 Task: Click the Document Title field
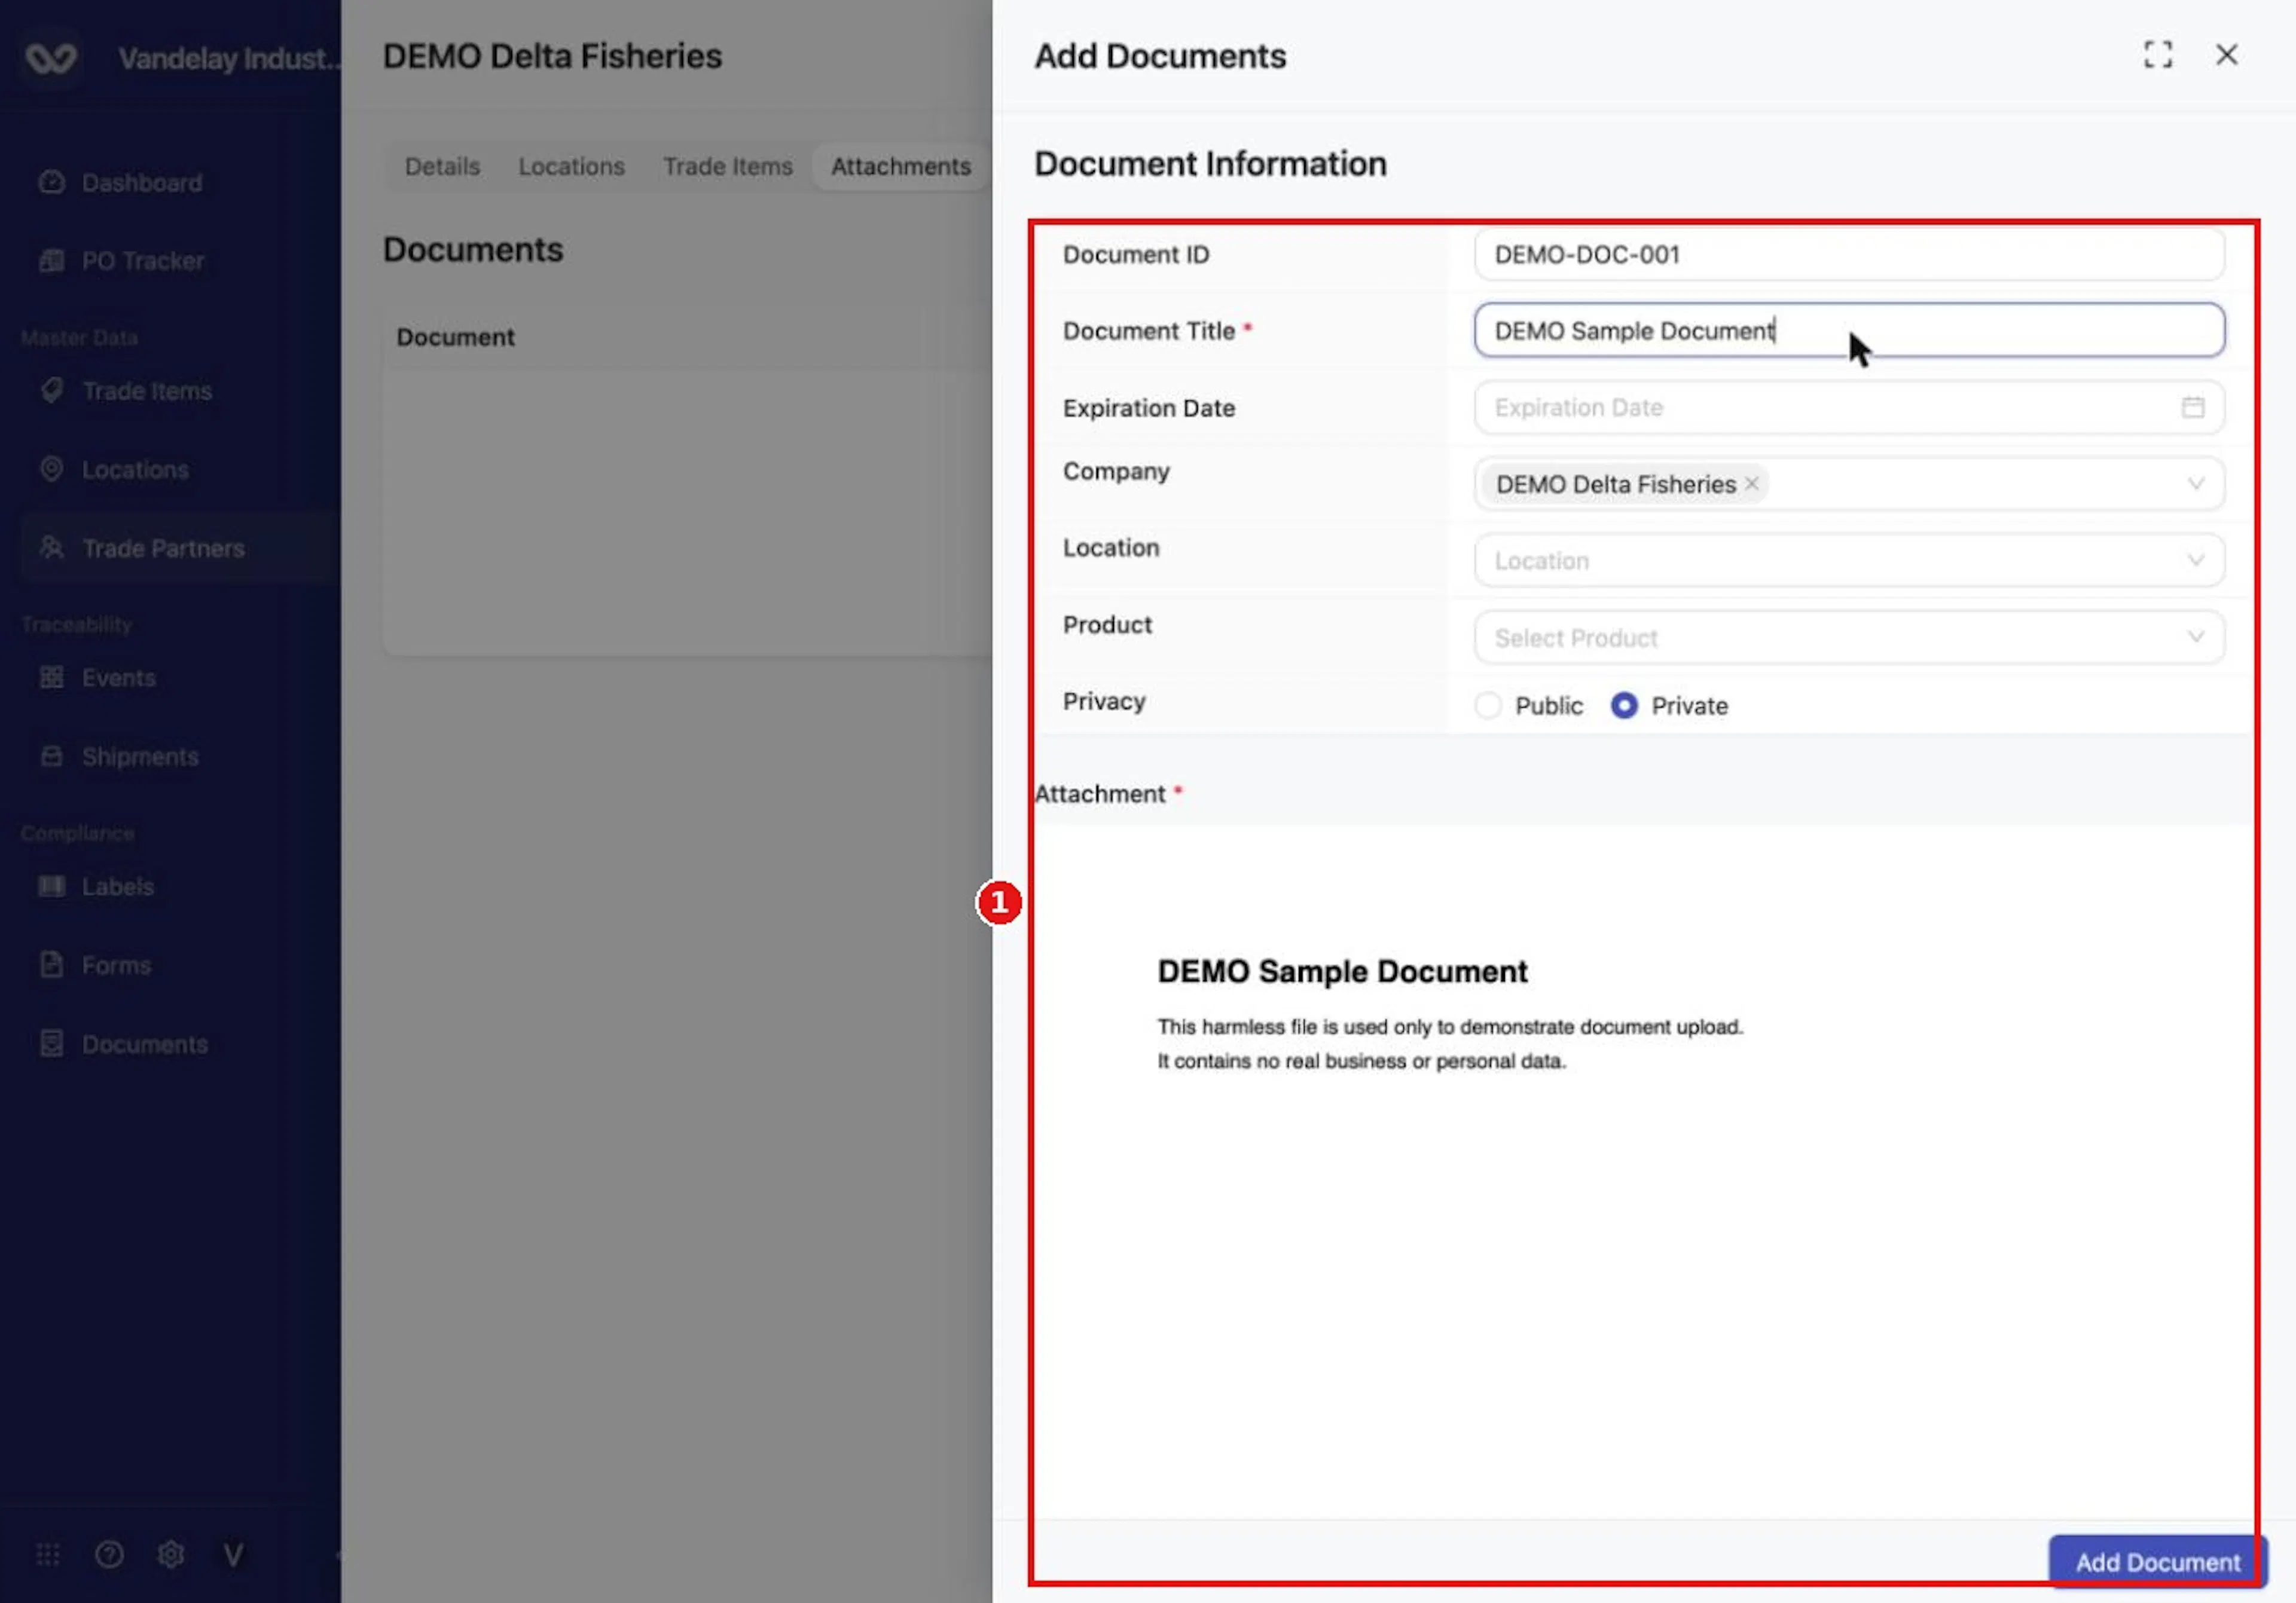(x=1849, y=331)
